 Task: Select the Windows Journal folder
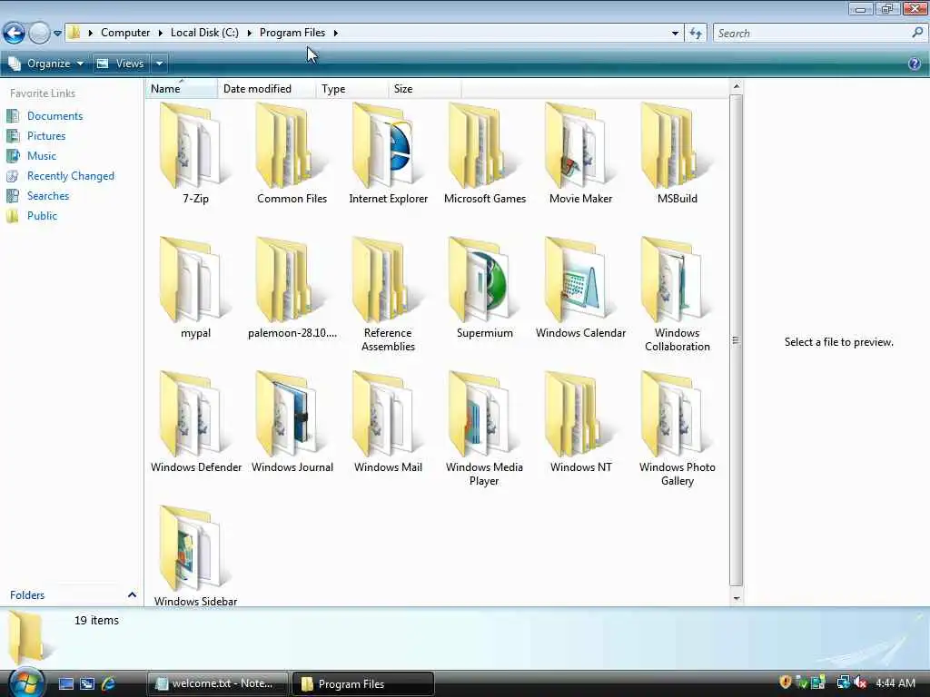[292, 422]
